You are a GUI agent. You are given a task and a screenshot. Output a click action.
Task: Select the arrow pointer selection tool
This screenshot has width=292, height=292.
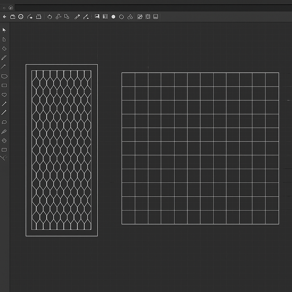[x=4, y=30]
